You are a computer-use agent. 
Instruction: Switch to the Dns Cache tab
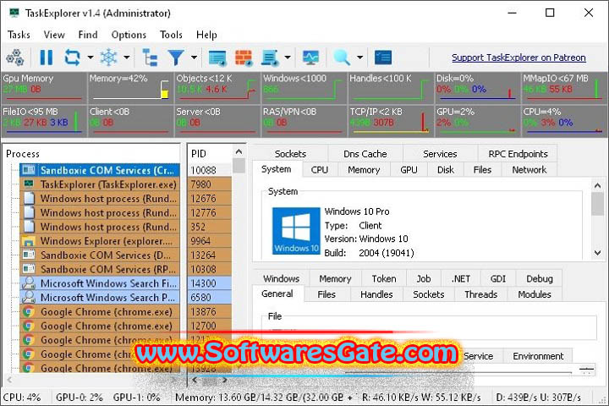tap(365, 154)
